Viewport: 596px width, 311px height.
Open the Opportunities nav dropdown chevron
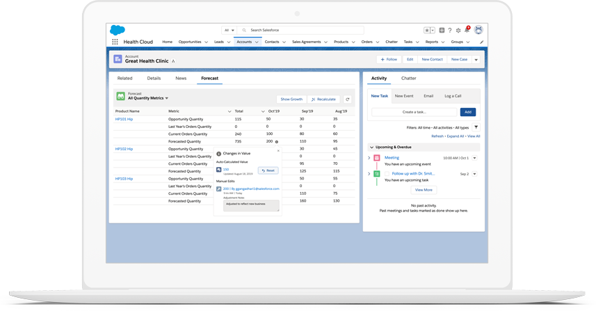(x=206, y=42)
